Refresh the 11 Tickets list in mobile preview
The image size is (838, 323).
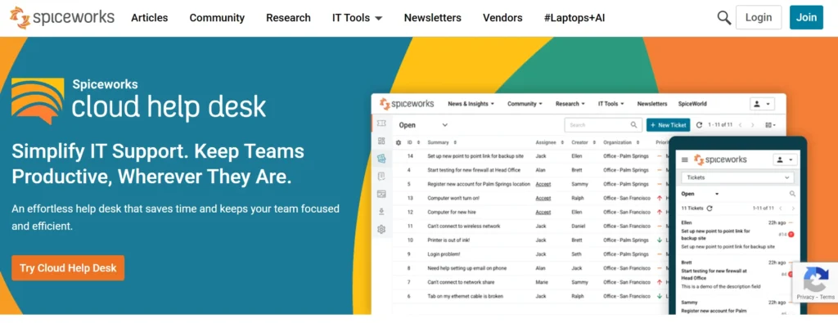(710, 209)
